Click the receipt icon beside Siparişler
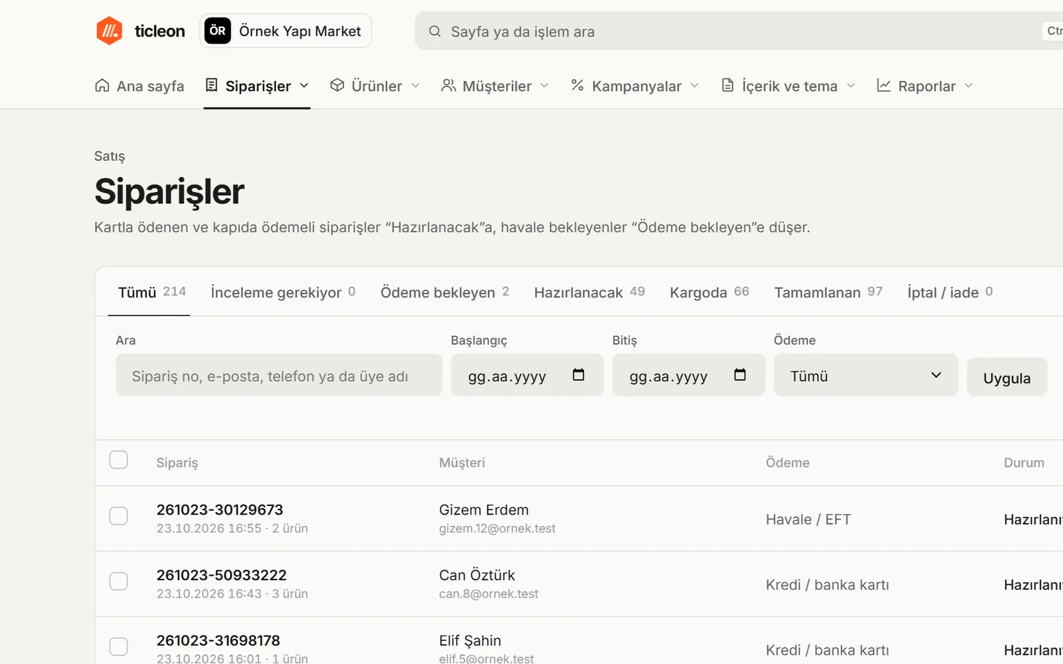 point(211,86)
